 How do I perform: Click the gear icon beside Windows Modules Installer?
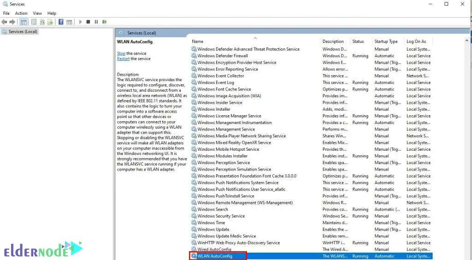(194, 156)
